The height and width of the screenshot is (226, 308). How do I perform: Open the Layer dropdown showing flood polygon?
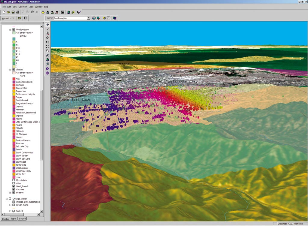[88, 18]
